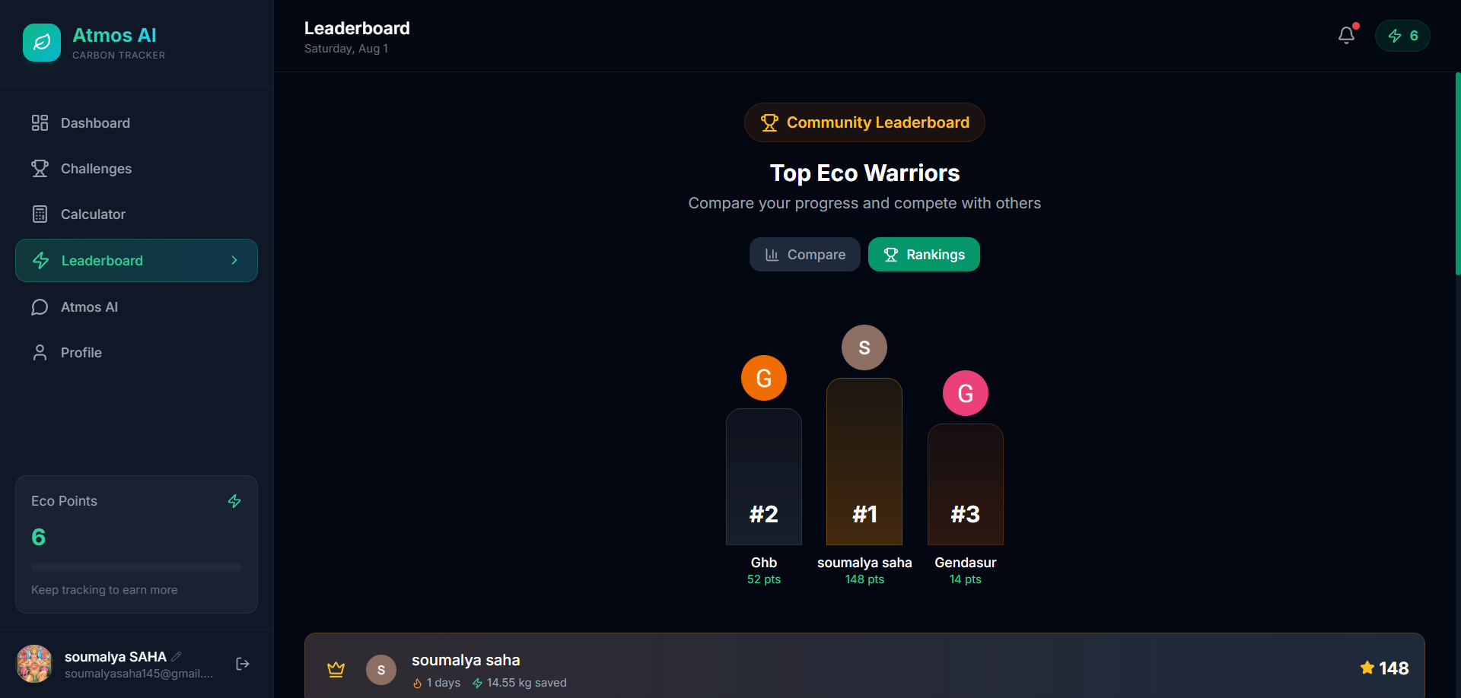The image size is (1461, 698).
Task: Click the lightning bolt in Eco Points card
Action: click(x=234, y=501)
